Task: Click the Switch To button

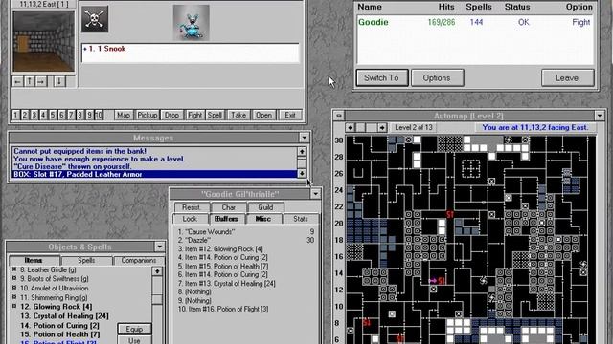Action: pyautogui.click(x=381, y=78)
